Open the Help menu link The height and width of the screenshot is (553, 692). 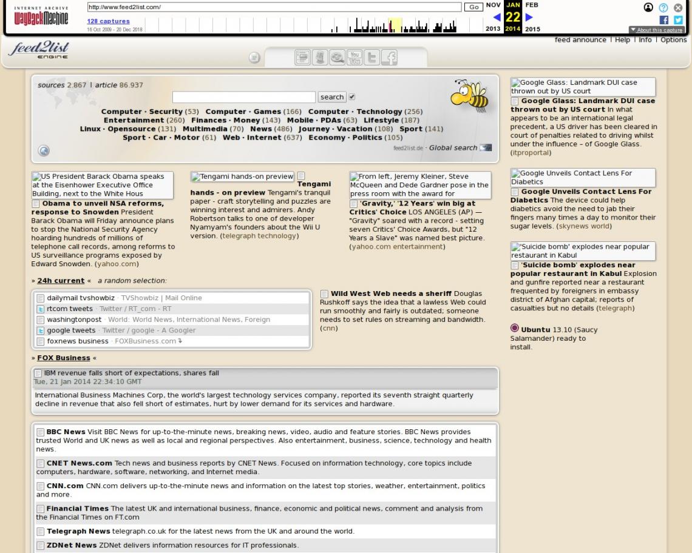[x=622, y=39]
